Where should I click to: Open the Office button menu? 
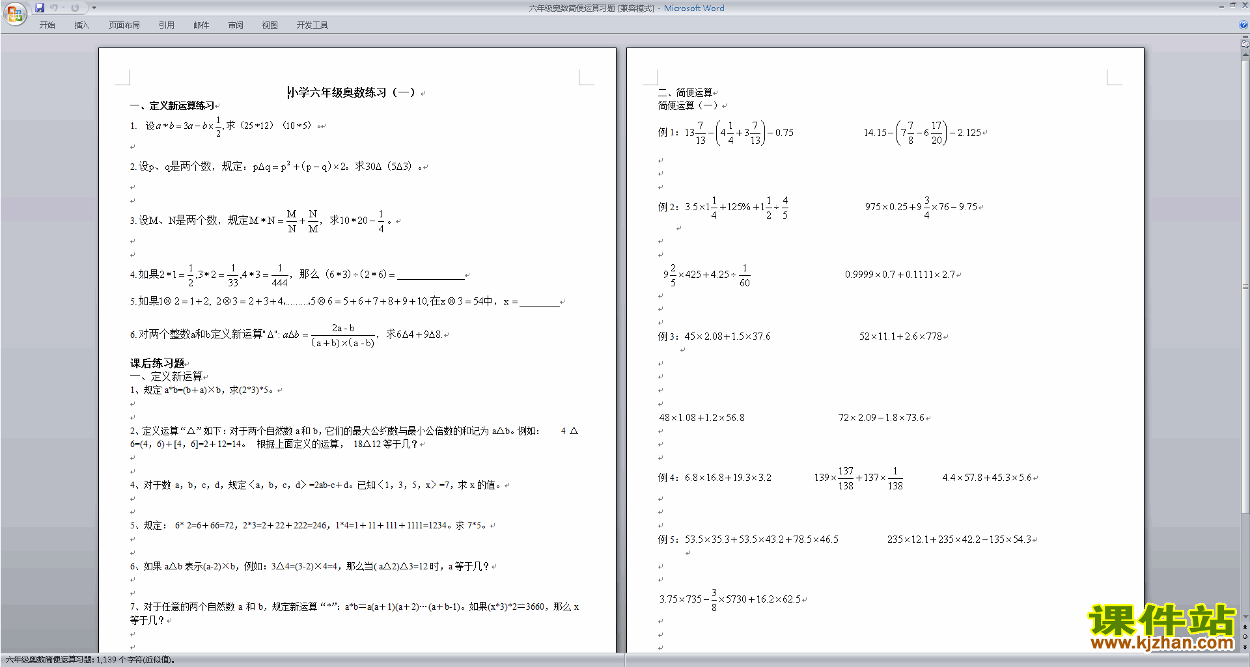tap(14, 13)
